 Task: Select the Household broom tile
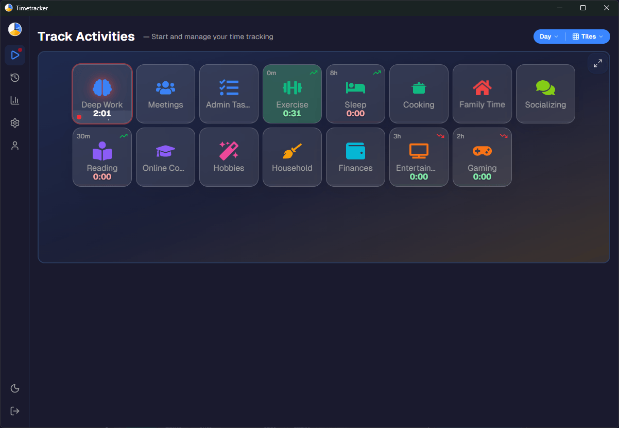(292, 157)
